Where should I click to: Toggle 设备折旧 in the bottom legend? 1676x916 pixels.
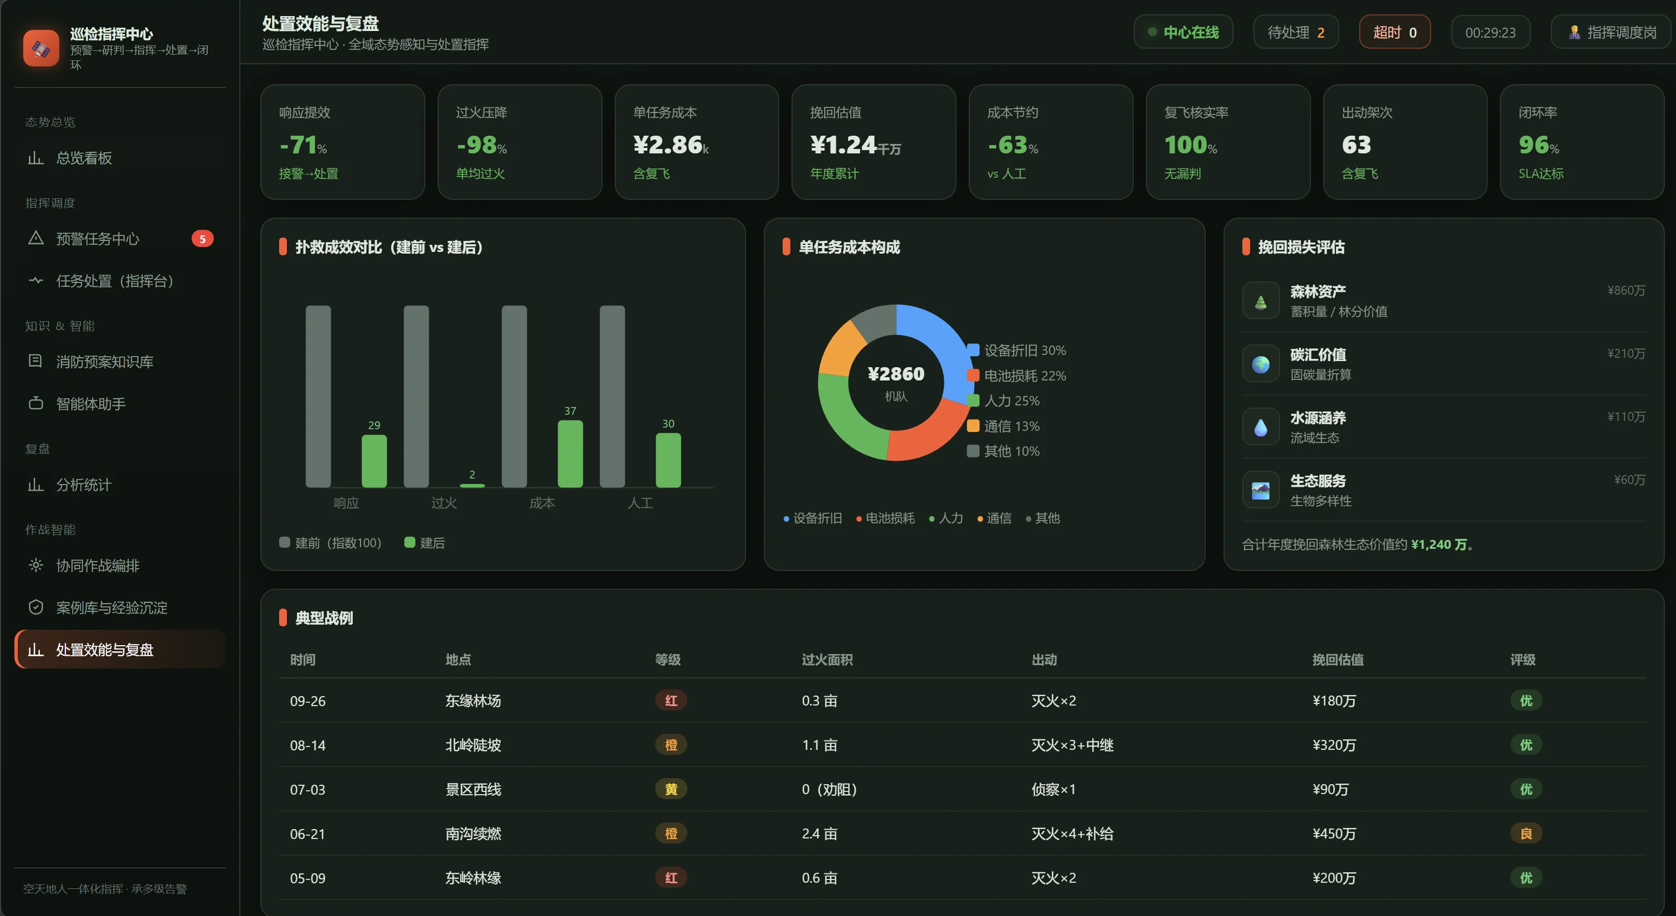pyautogui.click(x=813, y=518)
